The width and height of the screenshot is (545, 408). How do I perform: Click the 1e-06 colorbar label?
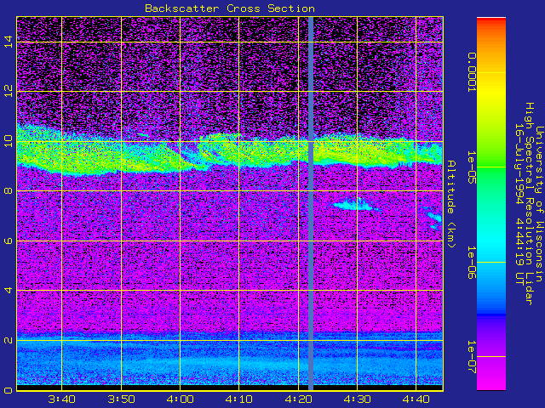pos(471,263)
